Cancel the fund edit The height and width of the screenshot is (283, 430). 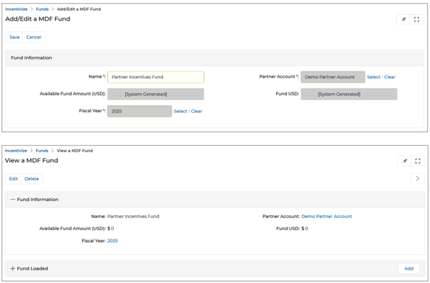34,38
